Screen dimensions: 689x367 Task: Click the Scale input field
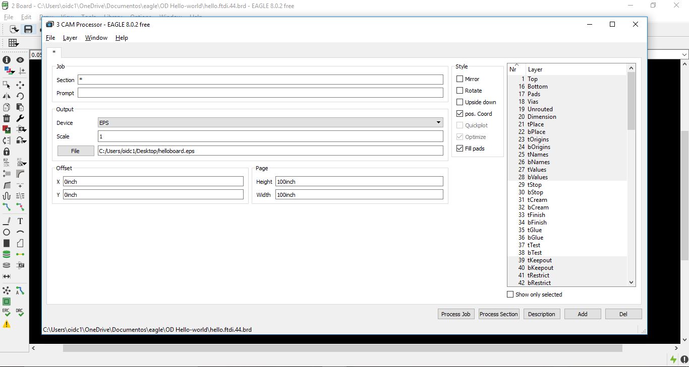(x=270, y=136)
